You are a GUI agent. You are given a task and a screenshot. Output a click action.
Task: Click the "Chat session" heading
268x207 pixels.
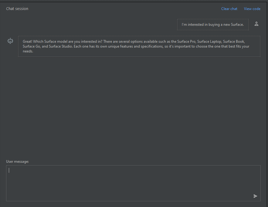17,9
